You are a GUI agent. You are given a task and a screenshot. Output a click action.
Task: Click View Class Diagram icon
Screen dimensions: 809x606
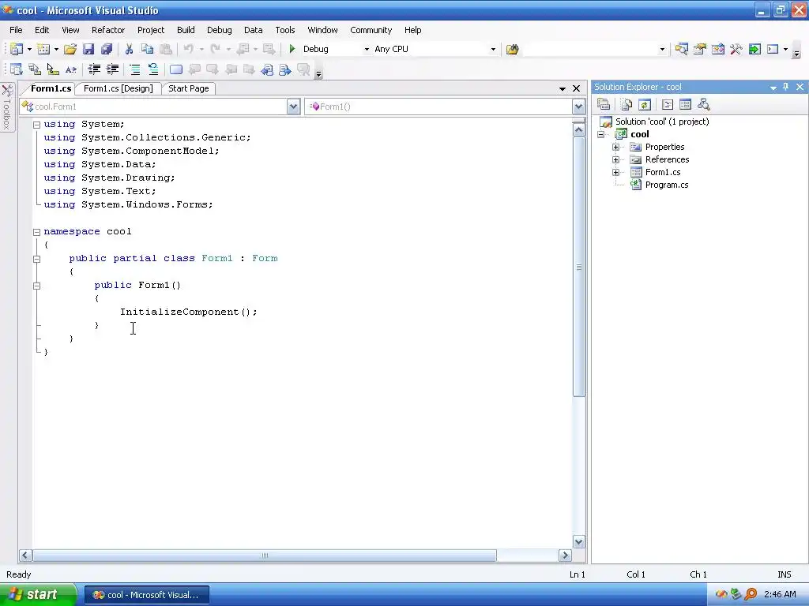click(704, 105)
